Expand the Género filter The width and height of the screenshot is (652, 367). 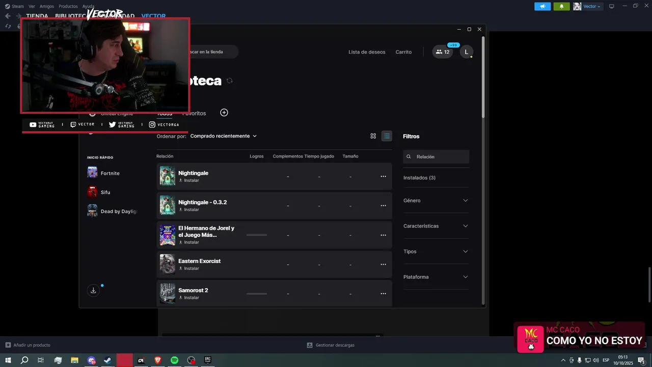coord(436,200)
